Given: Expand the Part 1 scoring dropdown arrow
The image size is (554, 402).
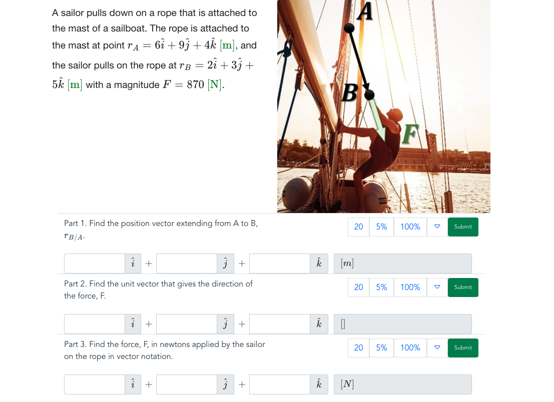Looking at the screenshot, I should (x=437, y=226).
